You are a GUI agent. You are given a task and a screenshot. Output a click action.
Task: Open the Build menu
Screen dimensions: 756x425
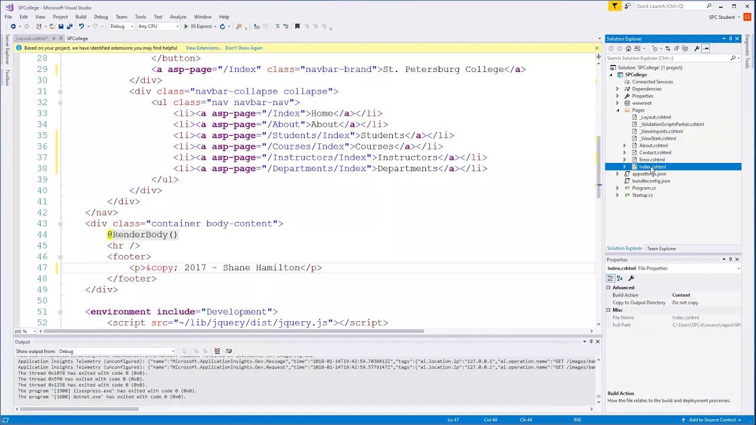pos(80,17)
